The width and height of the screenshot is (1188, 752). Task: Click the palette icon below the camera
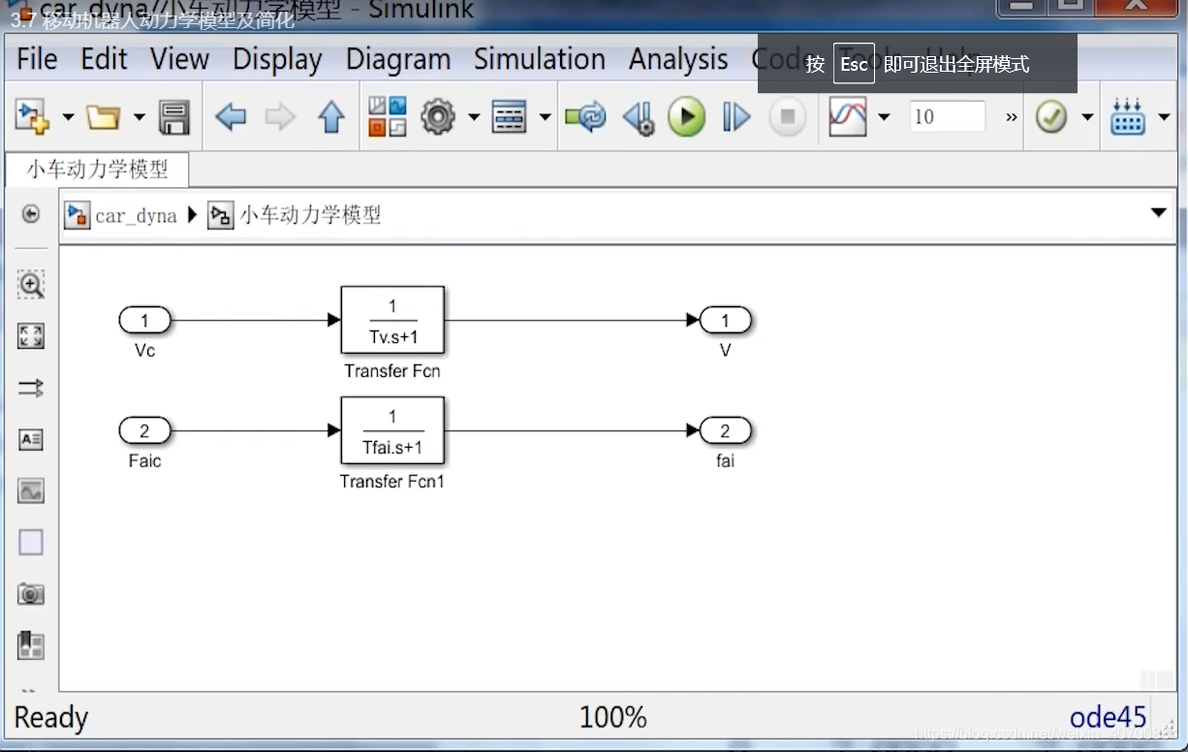[31, 645]
